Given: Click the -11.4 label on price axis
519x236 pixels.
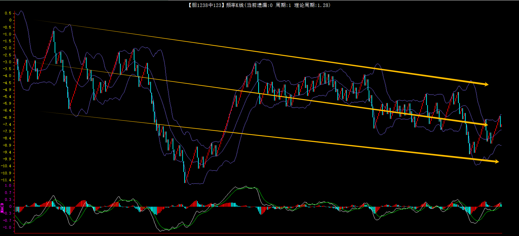Looking at the screenshot, I should coord(7,180).
